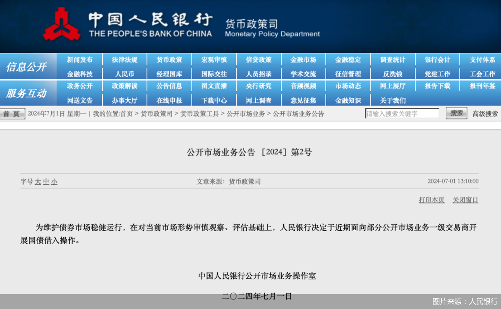501x309 pixels.
Task: Follow breadcrumb link 首页 after 我的位置
Action: point(126,114)
